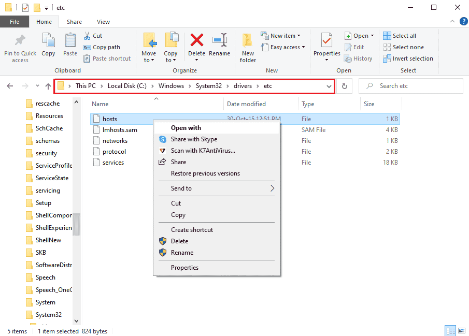Click the Back navigation arrow

click(x=10, y=86)
